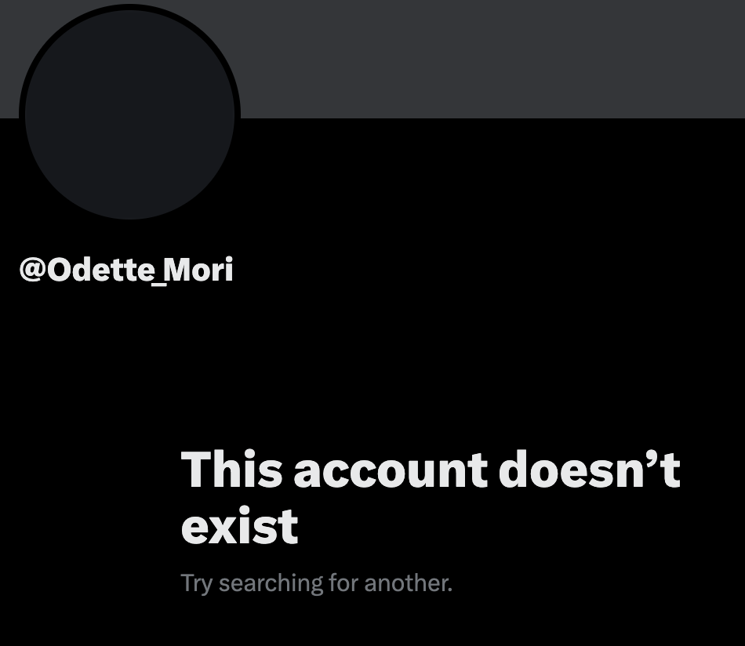745x646 pixels.
Task: Click the empty circular profile avatar
Action: click(129, 114)
